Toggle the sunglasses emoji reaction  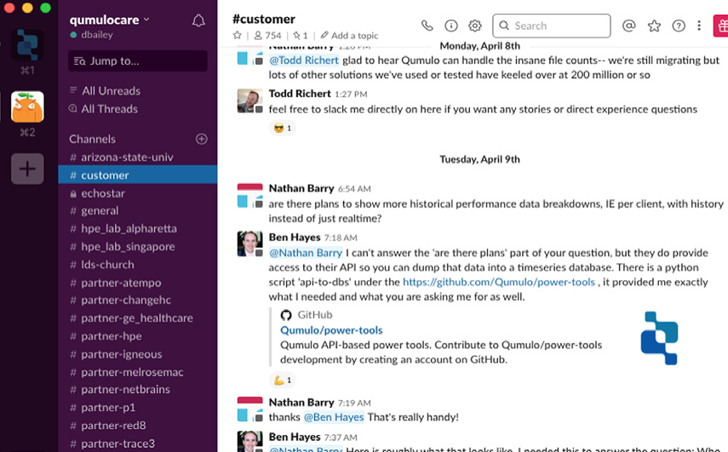(283, 128)
